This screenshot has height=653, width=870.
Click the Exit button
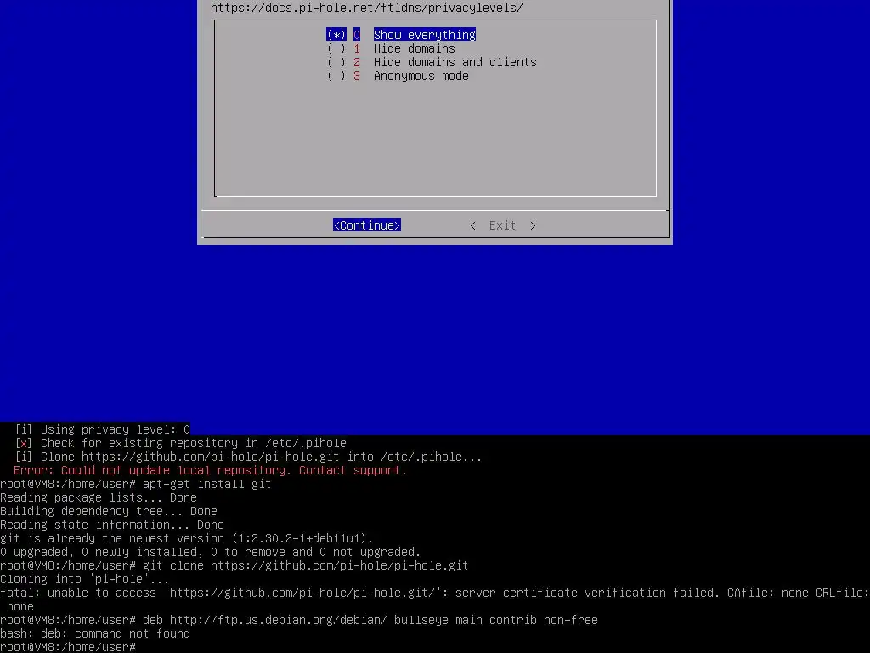pyautogui.click(x=503, y=225)
